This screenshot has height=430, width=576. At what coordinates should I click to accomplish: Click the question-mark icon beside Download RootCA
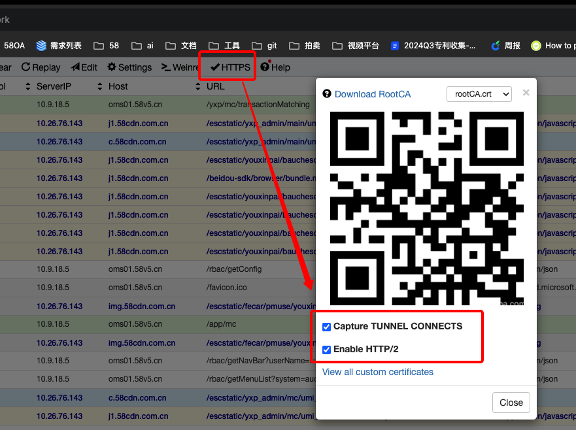[326, 94]
